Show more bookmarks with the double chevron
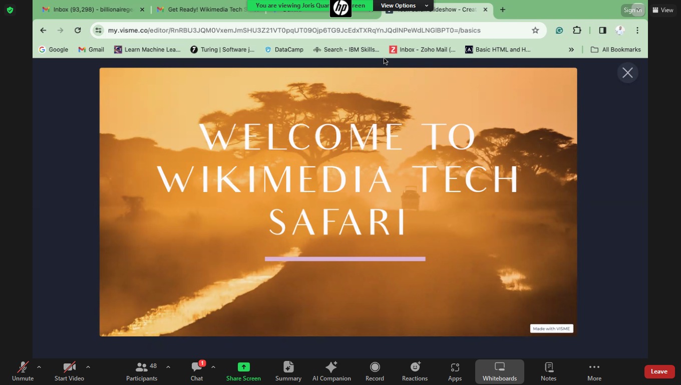The height and width of the screenshot is (385, 681). pyautogui.click(x=571, y=49)
